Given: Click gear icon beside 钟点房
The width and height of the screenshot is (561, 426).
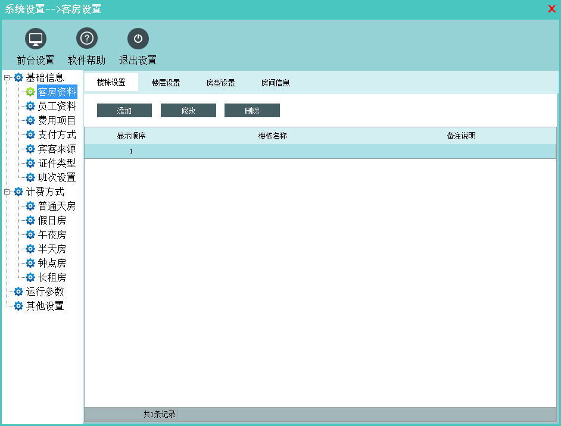Looking at the screenshot, I should tap(30, 264).
